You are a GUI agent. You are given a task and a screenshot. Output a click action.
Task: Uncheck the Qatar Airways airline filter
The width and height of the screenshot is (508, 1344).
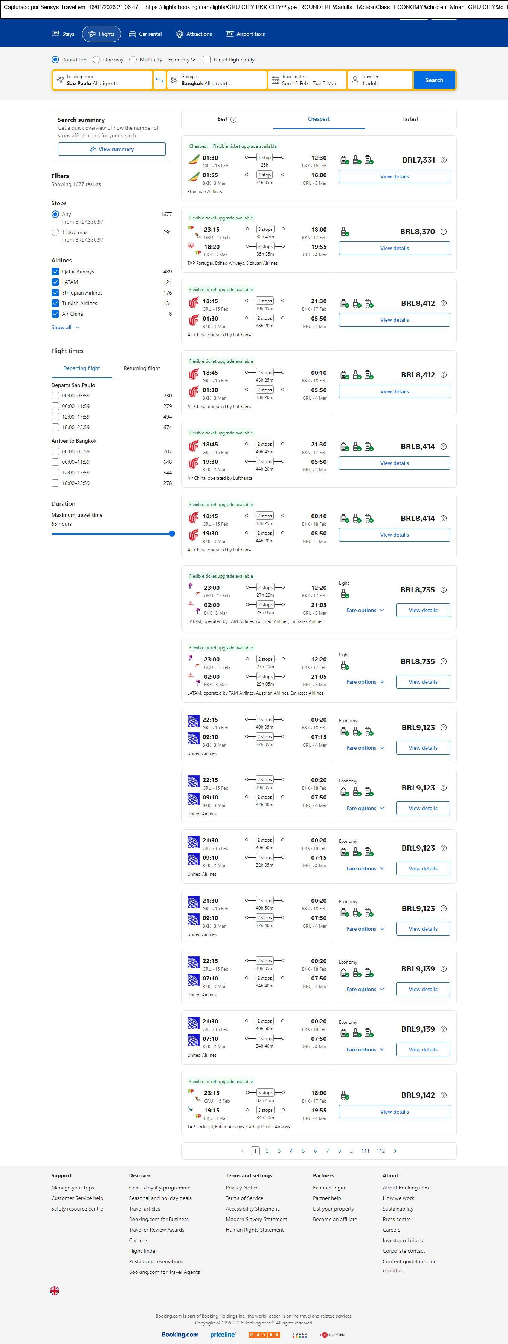pyautogui.click(x=55, y=271)
